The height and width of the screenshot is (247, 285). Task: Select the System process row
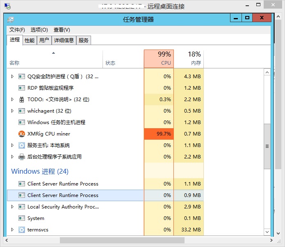(105, 218)
